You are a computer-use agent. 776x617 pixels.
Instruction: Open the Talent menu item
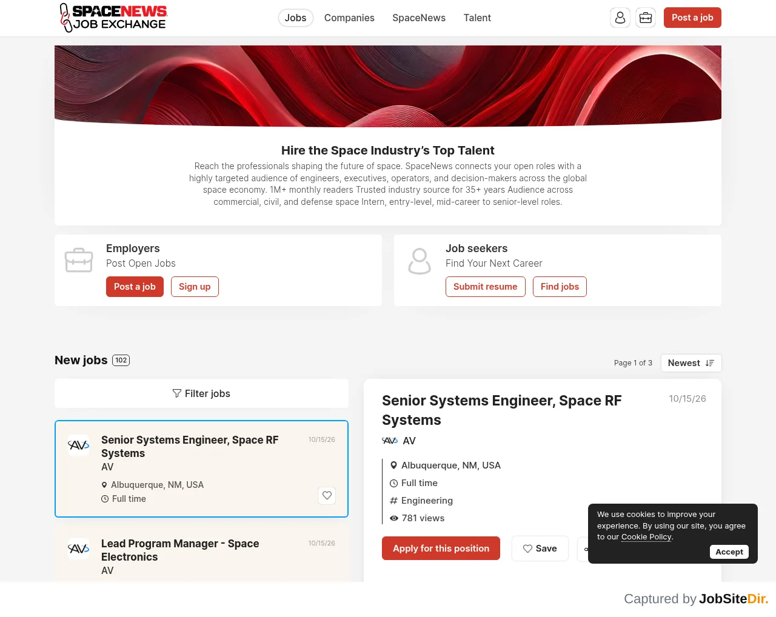point(477,18)
